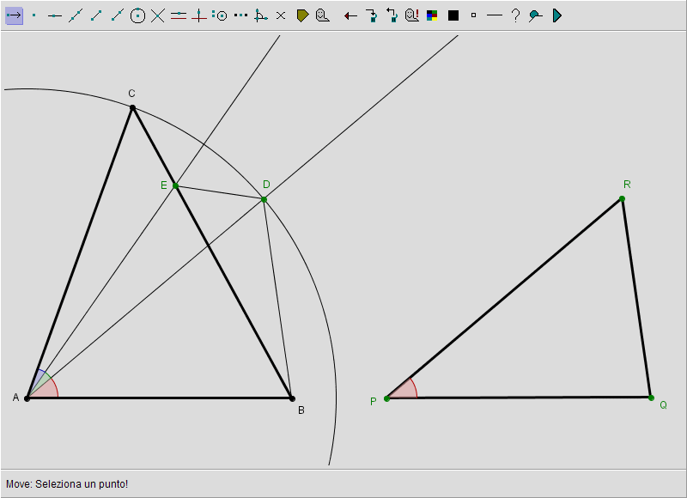Select the Hide object ghost tool
Viewport: 687px width, 498px height.
(x=322, y=15)
